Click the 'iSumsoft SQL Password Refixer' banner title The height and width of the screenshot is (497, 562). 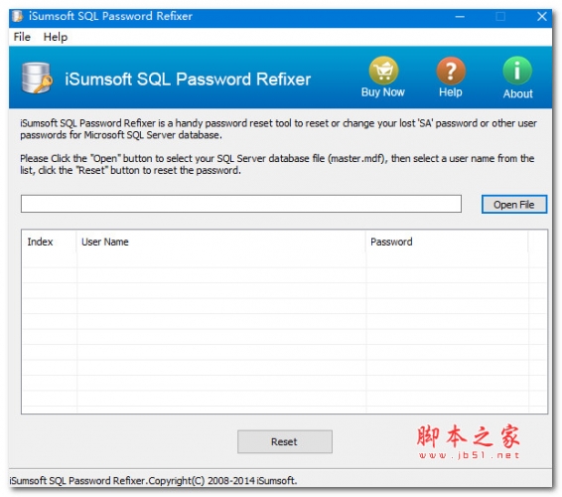tap(188, 79)
